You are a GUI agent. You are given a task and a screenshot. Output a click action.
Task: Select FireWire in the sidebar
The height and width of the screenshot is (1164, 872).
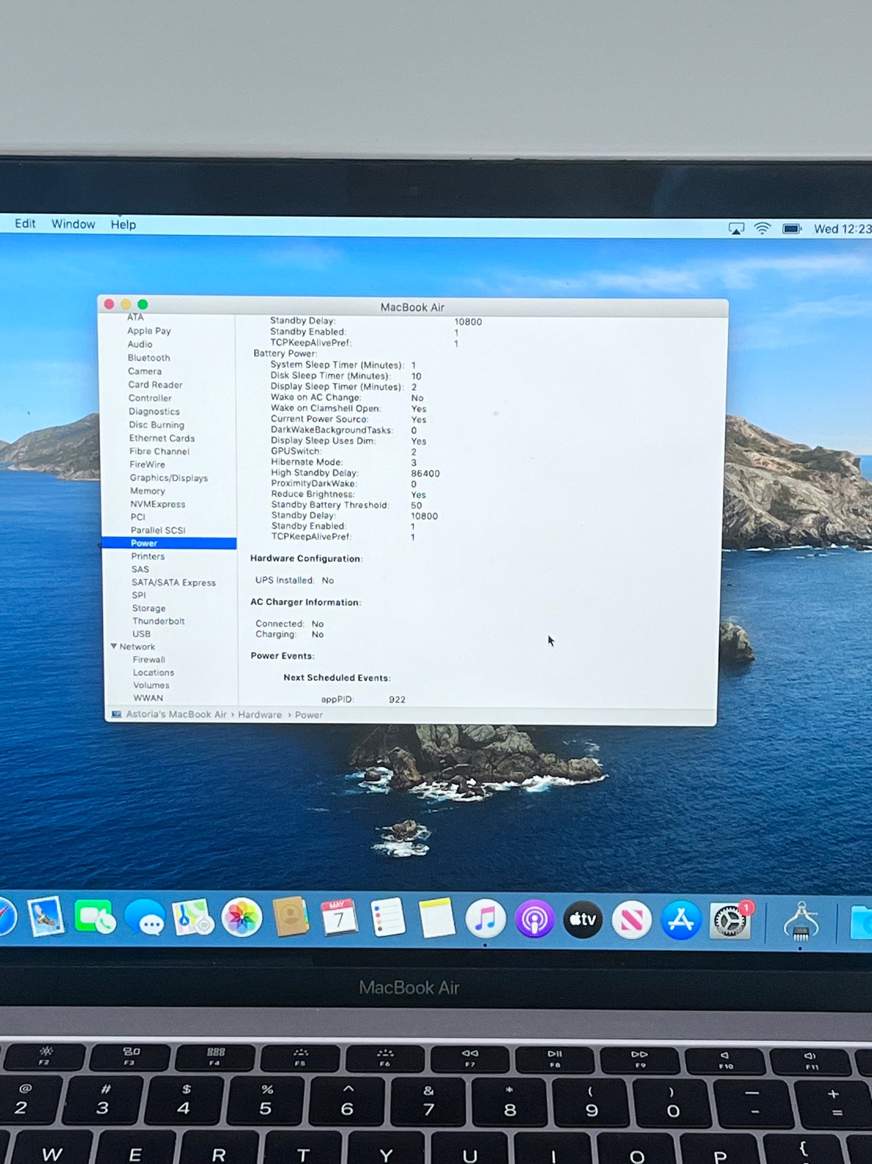click(x=147, y=465)
